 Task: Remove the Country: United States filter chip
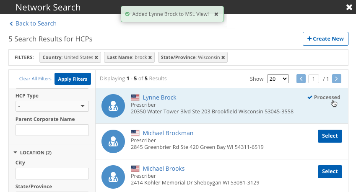pos(96,57)
